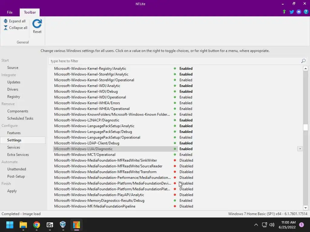The image size is (310, 232).
Task: Select Microsoft-Windows-LUA/Diagnostic row
Action: point(115,149)
